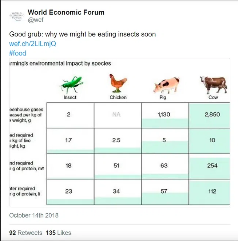Click the chicken NA cell

pos(116,114)
